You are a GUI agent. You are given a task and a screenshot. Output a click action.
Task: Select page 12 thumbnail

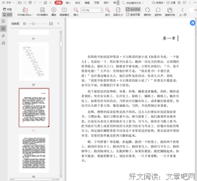coord(34,61)
